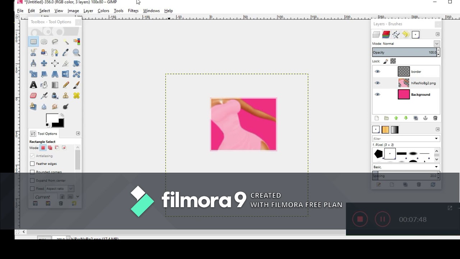
Task: Select the Paths tool
Action: pos(55,53)
